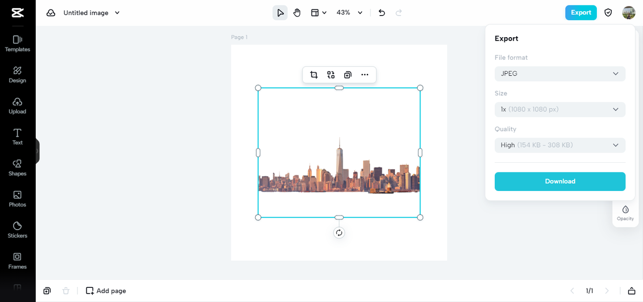The width and height of the screenshot is (643, 302).
Task: Go to the next page arrow
Action: 607,291
